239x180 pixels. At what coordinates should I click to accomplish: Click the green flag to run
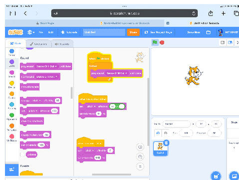(x=155, y=42)
